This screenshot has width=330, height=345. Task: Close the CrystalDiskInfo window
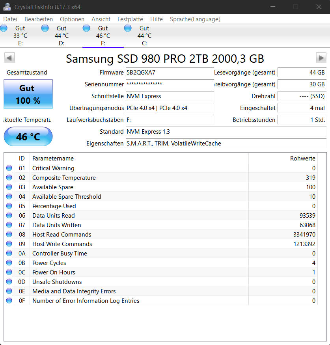(x=319, y=7)
